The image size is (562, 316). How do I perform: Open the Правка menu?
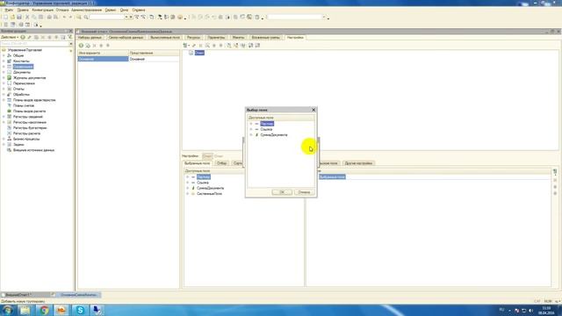(23, 10)
